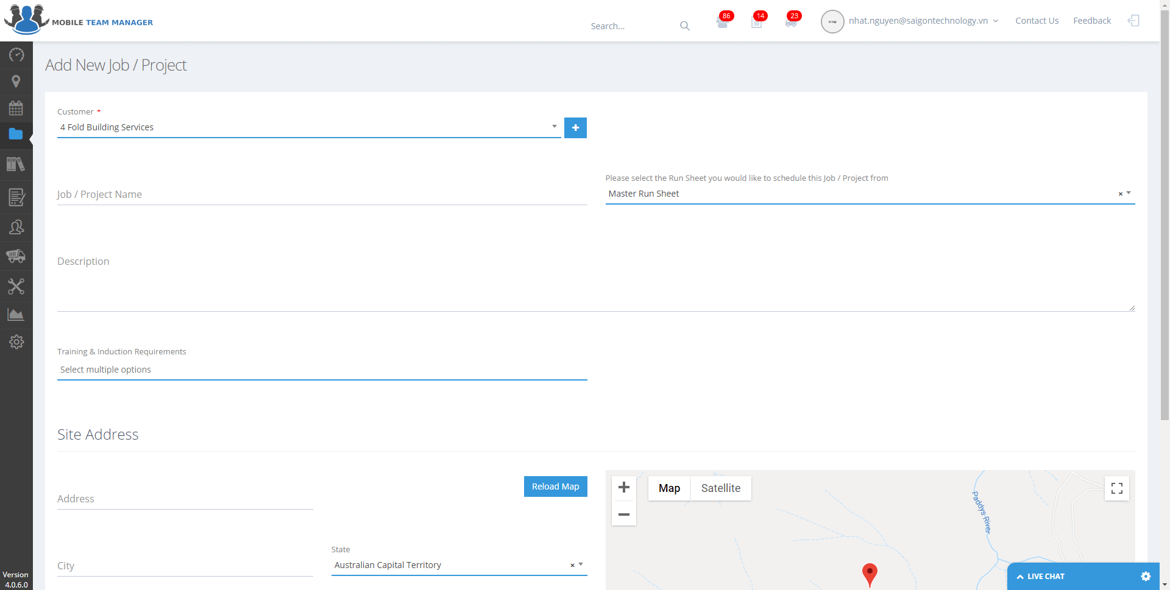Click the notification icon with 86 badge

723,23
